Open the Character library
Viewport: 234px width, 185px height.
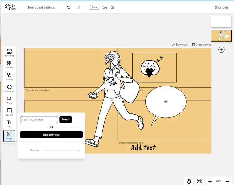point(9,88)
